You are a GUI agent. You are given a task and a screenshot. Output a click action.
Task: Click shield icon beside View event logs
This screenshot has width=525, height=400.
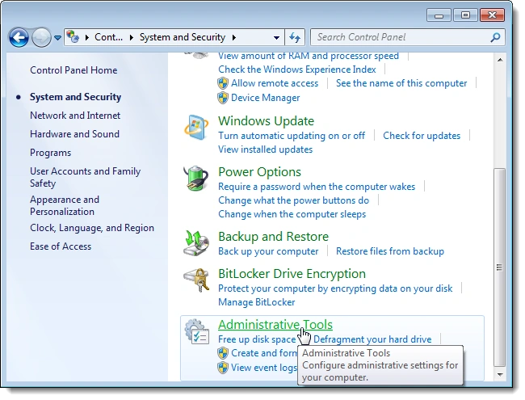(x=223, y=368)
